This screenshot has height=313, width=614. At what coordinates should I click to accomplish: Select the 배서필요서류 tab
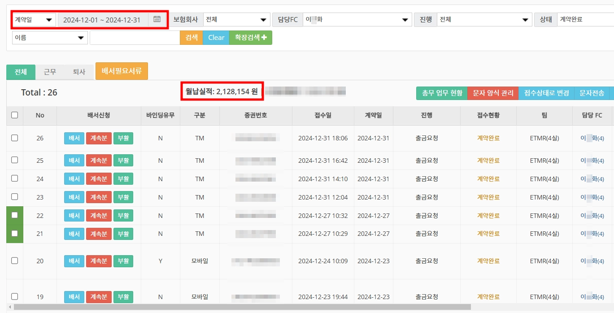[x=122, y=71]
